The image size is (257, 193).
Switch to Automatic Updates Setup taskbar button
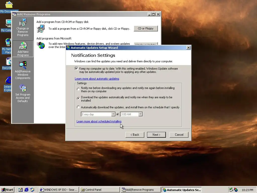coord(182,190)
